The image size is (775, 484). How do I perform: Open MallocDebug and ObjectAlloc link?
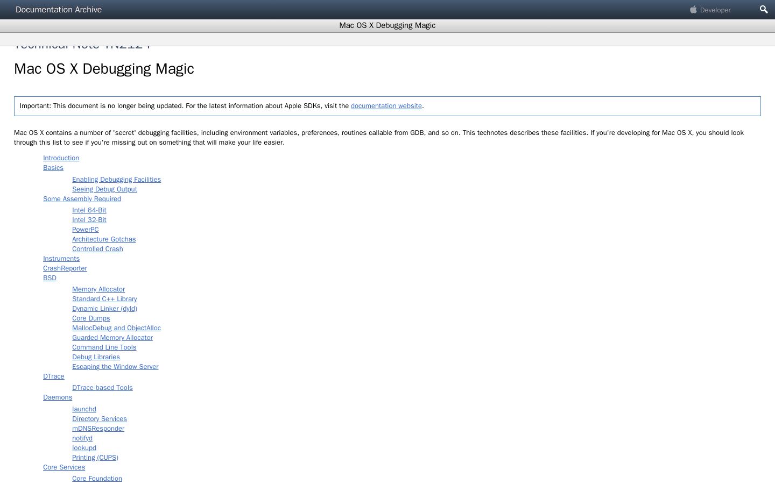click(116, 328)
